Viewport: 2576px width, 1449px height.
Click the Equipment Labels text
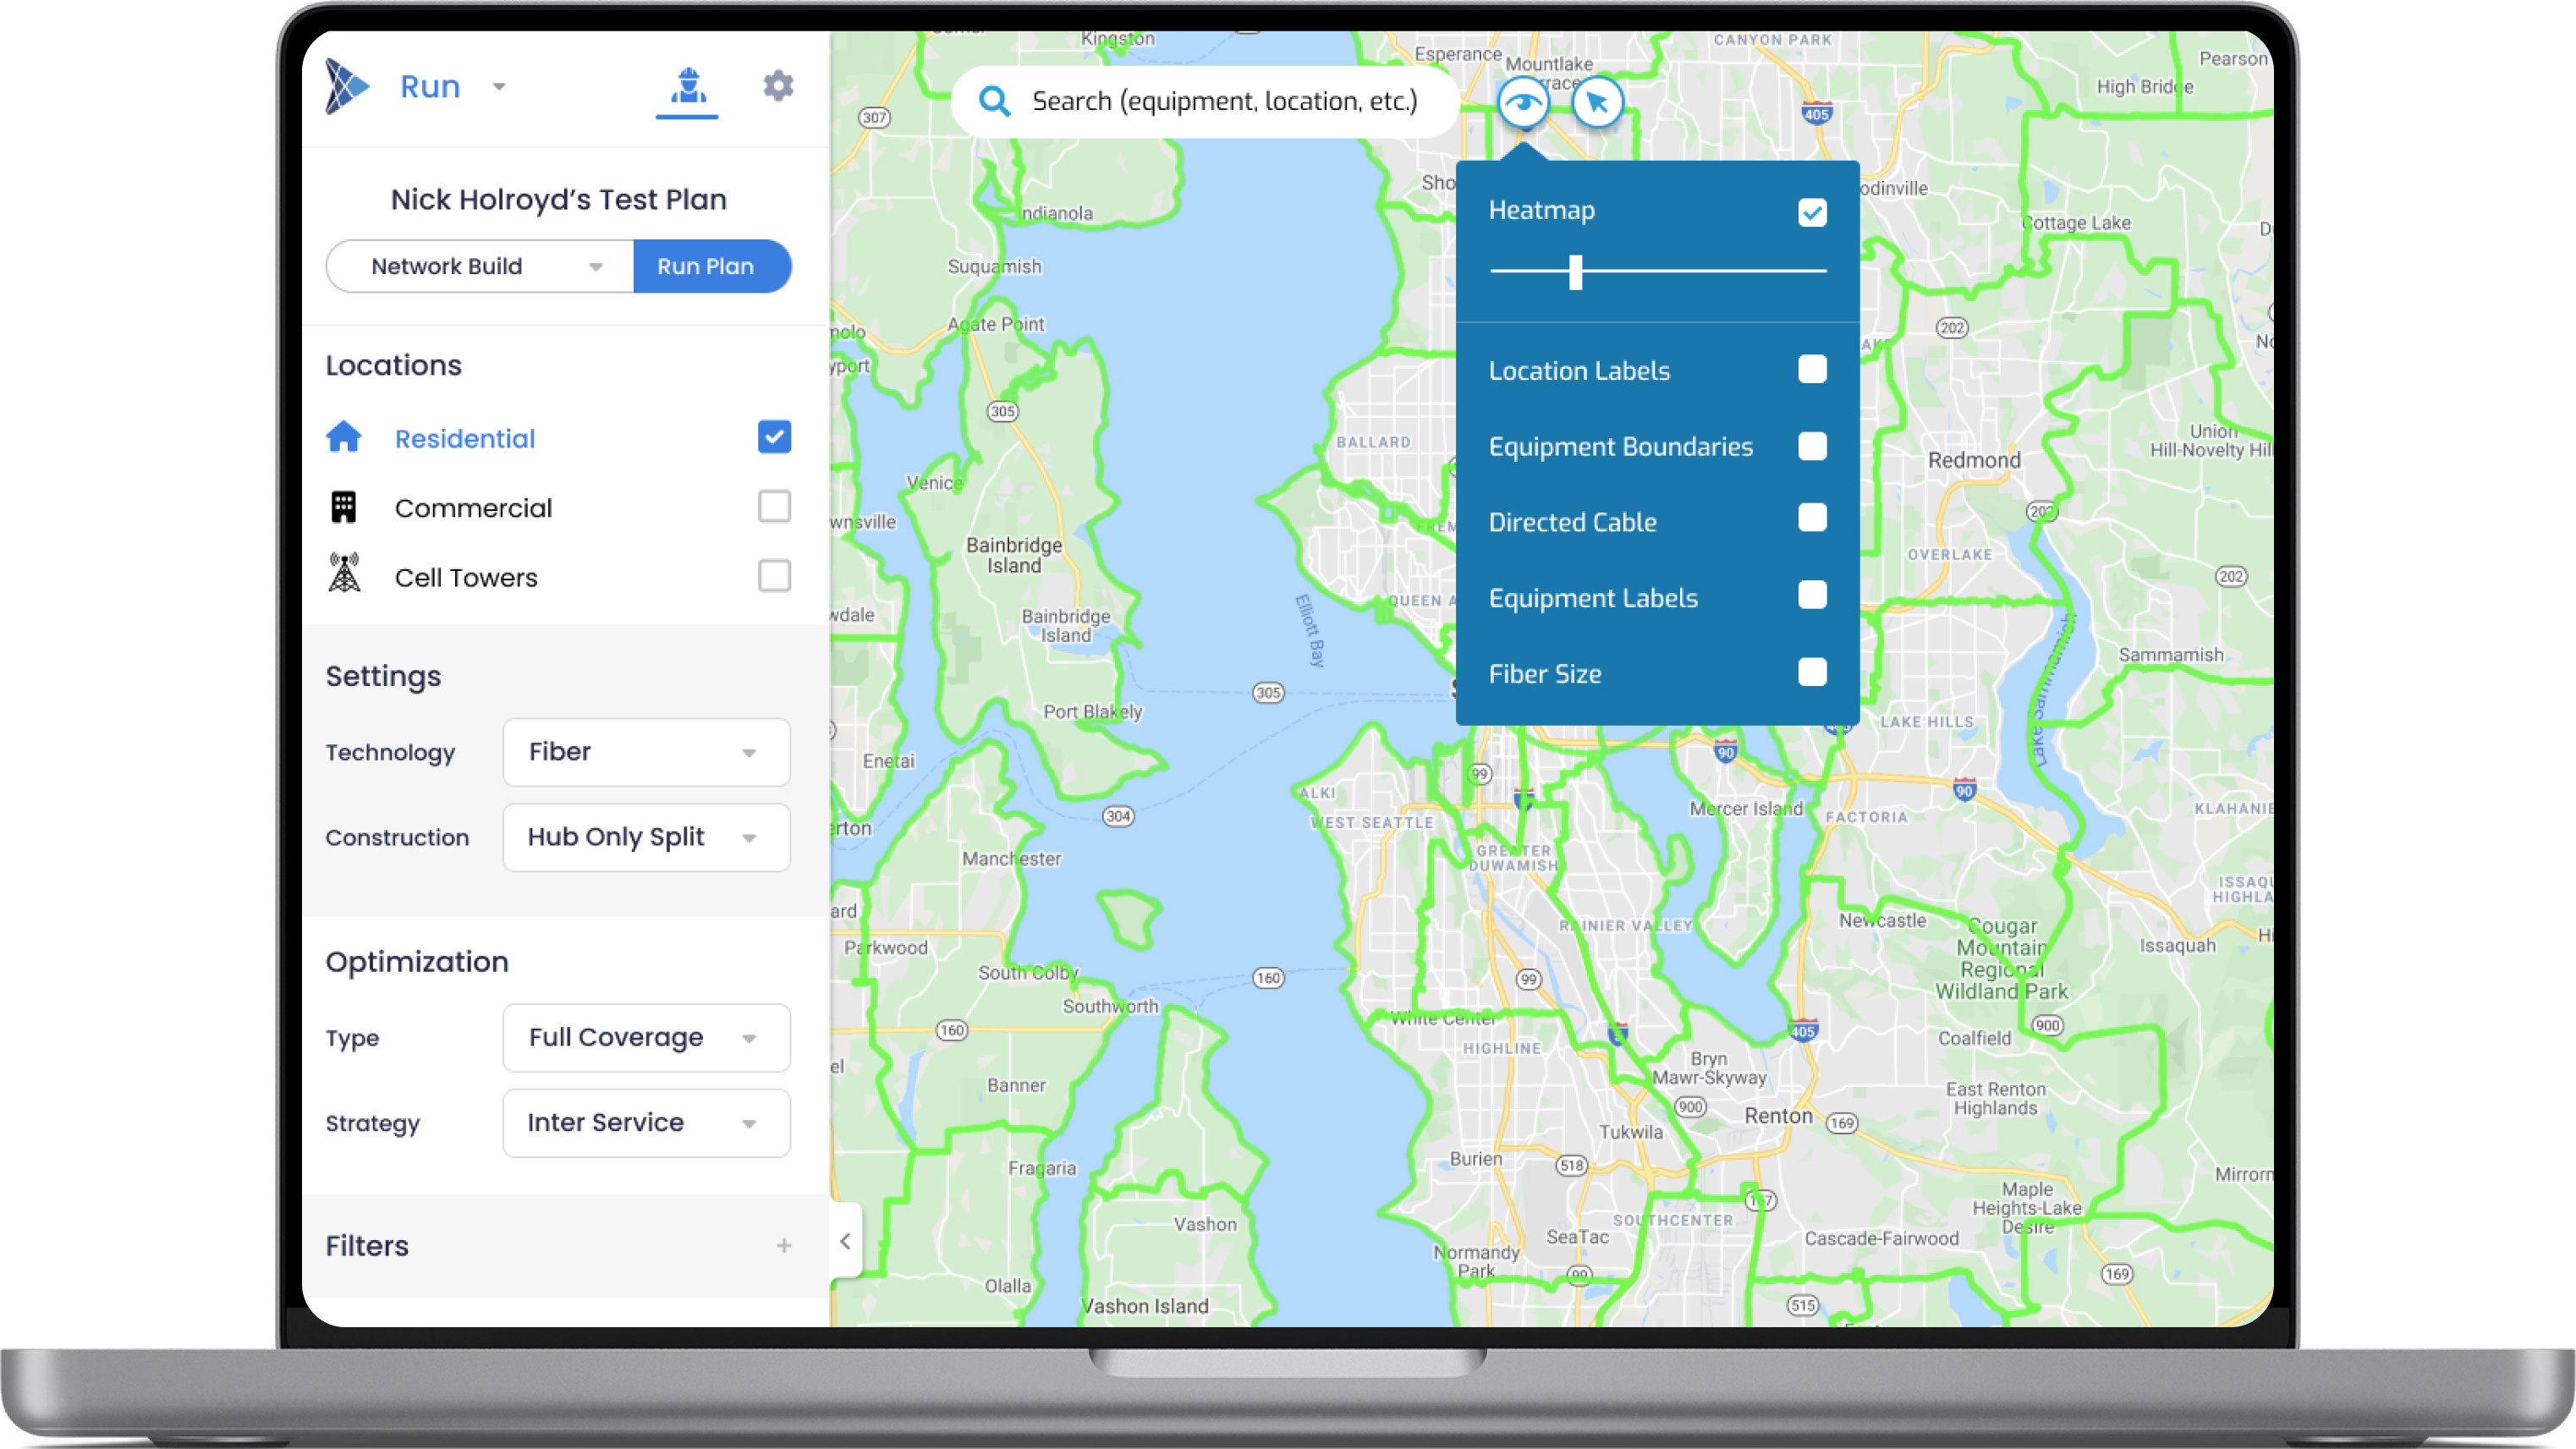point(1593,598)
